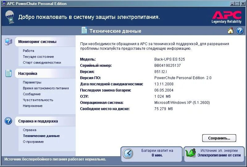
Task: Click Справка и поддержка section header
Action: coord(45,121)
